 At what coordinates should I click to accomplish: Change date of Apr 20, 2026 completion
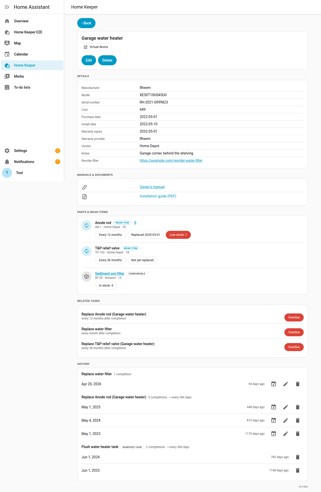274,384
